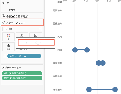Click the Tooltip (ツールヒント) card
121x94 pixels.
coord(22,49)
